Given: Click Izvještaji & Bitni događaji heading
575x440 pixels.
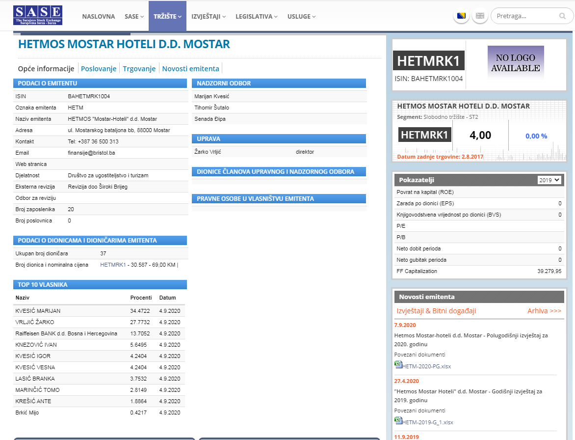Looking at the screenshot, I should point(436,311).
